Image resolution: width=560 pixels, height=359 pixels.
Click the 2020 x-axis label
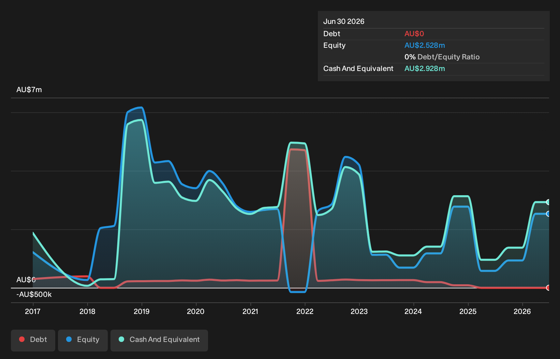coord(196,312)
